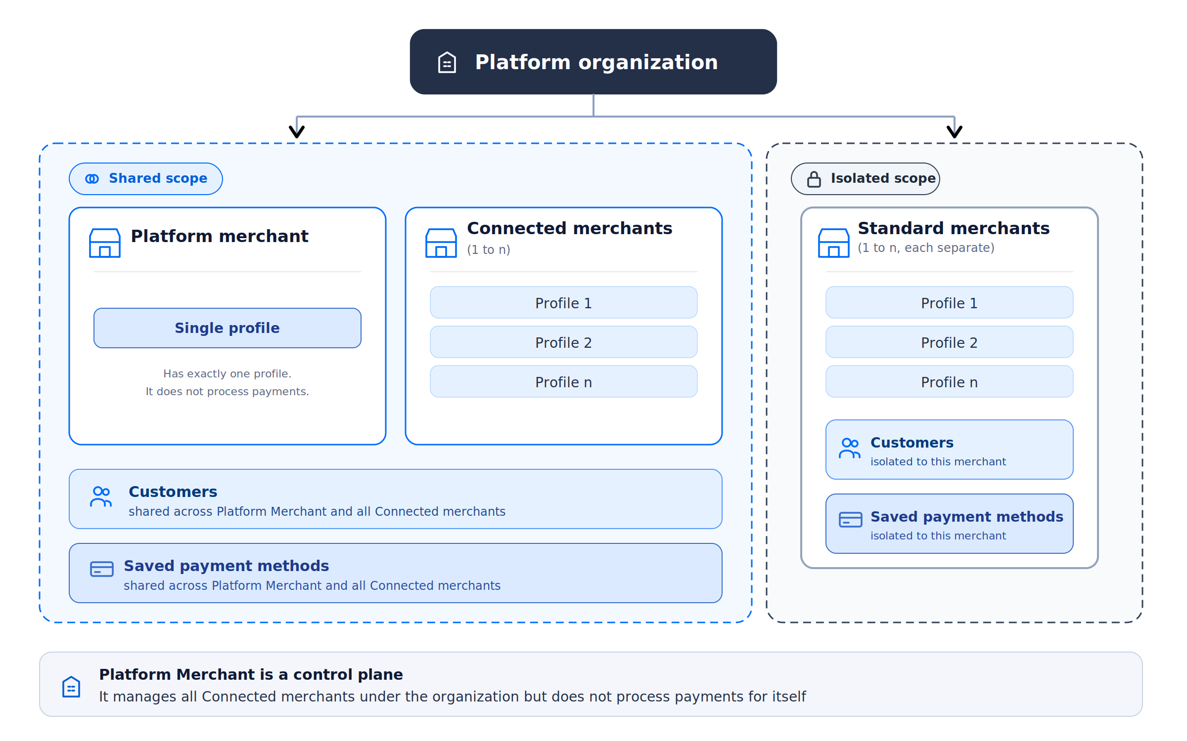Viewport: 1187px width, 741px height.
Task: Click the "(1 to n, each separate)" subtitle
Action: point(926,248)
